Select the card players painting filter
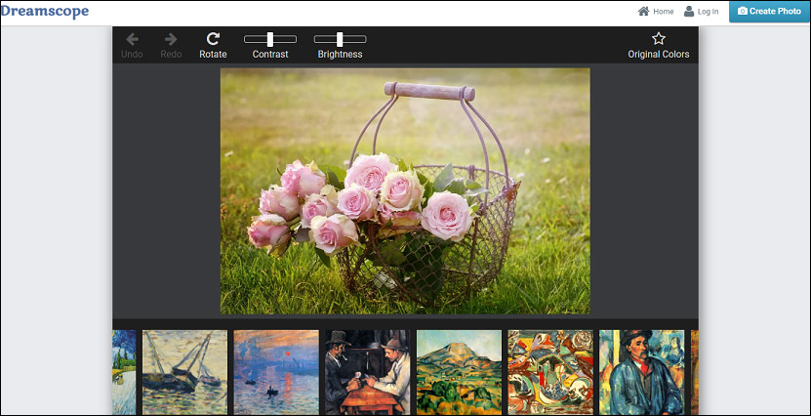 tap(368, 372)
